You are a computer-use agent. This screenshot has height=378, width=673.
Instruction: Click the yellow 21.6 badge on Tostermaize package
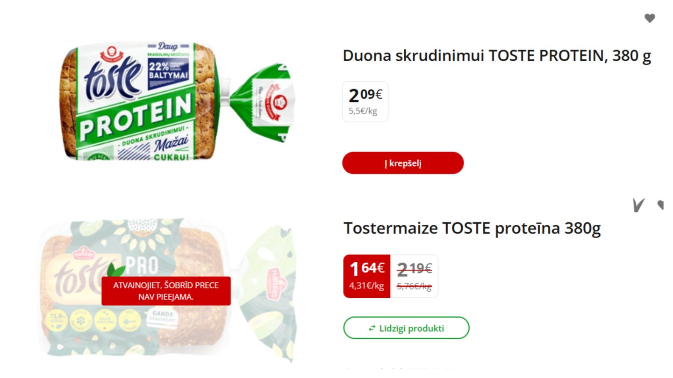(x=56, y=320)
